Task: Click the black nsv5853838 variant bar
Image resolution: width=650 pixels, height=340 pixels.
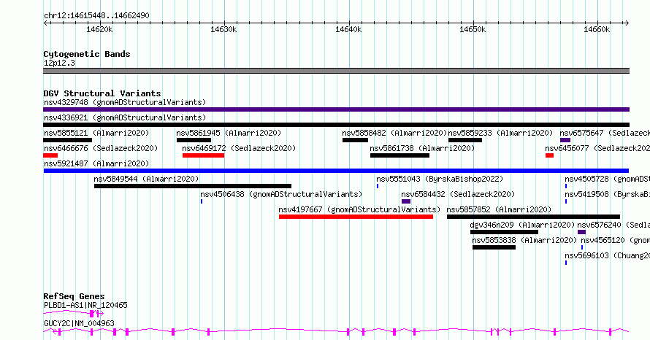Action: point(494,247)
